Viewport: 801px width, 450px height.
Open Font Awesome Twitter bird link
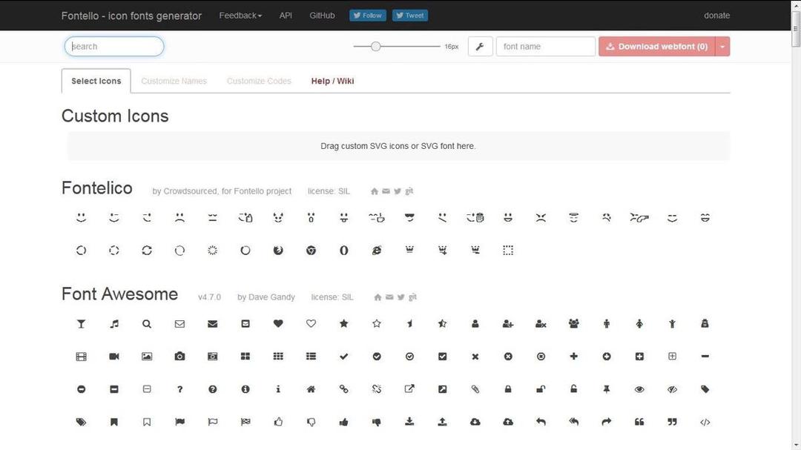point(401,297)
